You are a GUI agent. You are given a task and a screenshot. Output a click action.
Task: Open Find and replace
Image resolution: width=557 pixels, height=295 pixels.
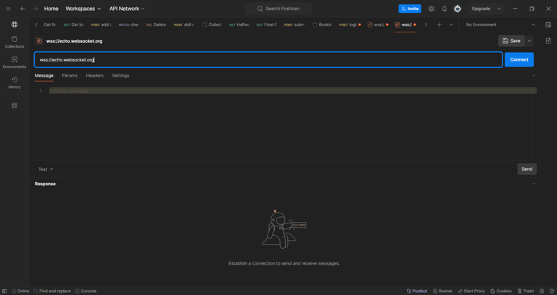[x=52, y=291]
